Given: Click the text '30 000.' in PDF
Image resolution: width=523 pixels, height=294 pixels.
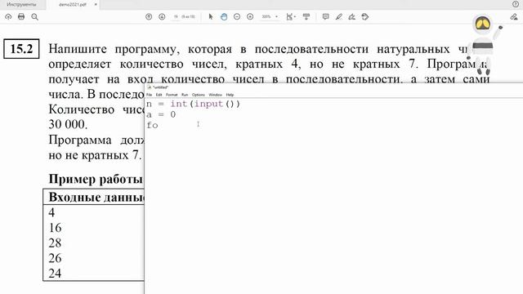Looking at the screenshot, I should 68,125.
